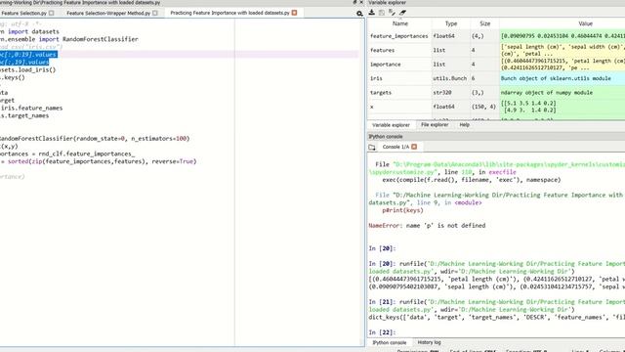Sort variables by the Size column header
Image resolution: width=625 pixels, height=352 pixels.
coord(484,23)
